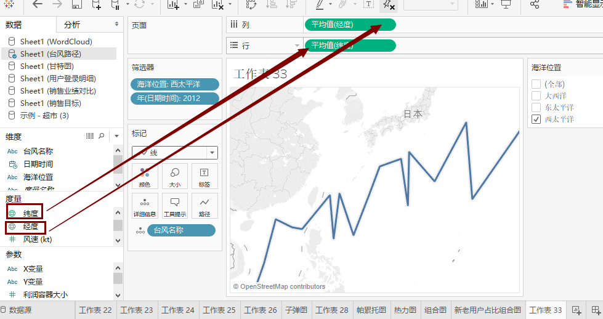Select the 平均值(经度) pill on columns

point(350,25)
